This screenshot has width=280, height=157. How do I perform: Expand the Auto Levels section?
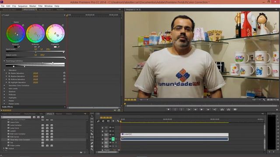(4, 89)
